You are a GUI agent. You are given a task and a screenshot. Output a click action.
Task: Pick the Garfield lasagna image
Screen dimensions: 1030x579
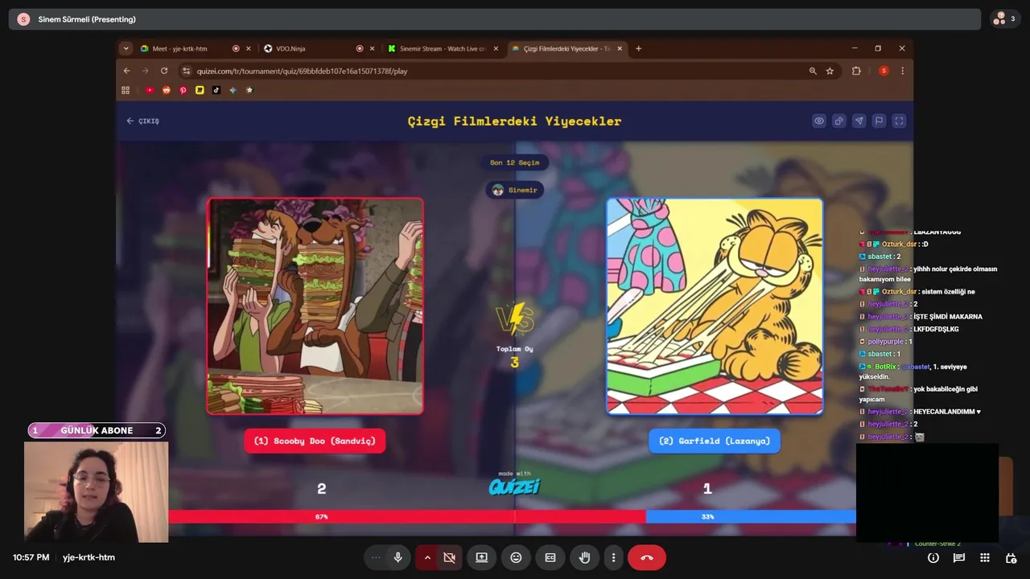(715, 306)
